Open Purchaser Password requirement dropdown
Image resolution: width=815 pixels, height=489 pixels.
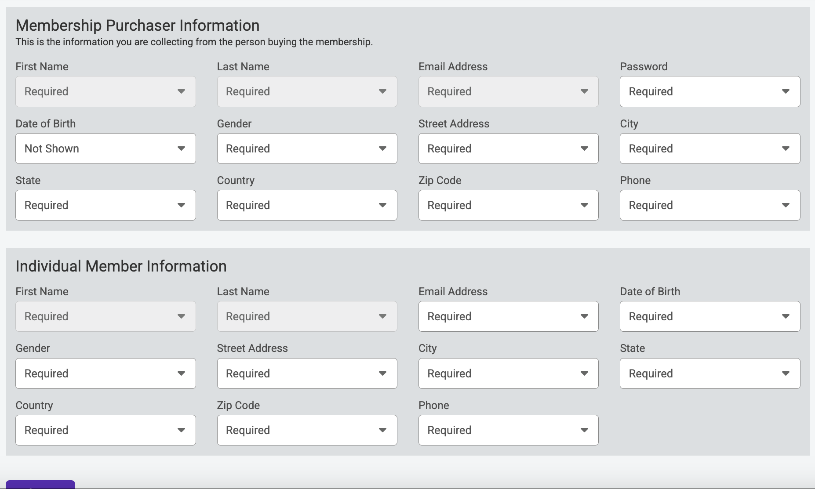click(x=710, y=91)
